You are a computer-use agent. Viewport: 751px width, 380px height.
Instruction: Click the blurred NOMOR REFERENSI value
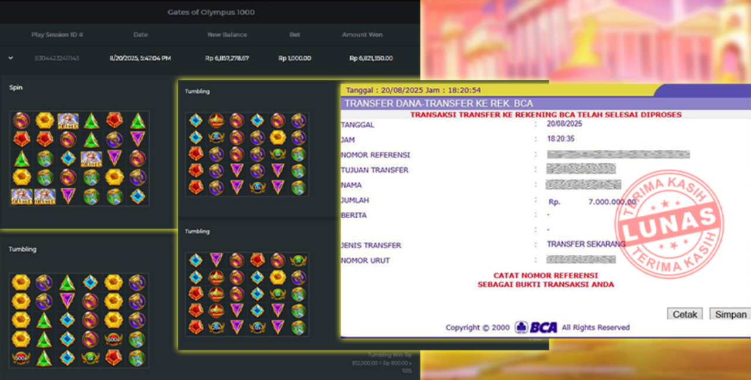pos(618,155)
